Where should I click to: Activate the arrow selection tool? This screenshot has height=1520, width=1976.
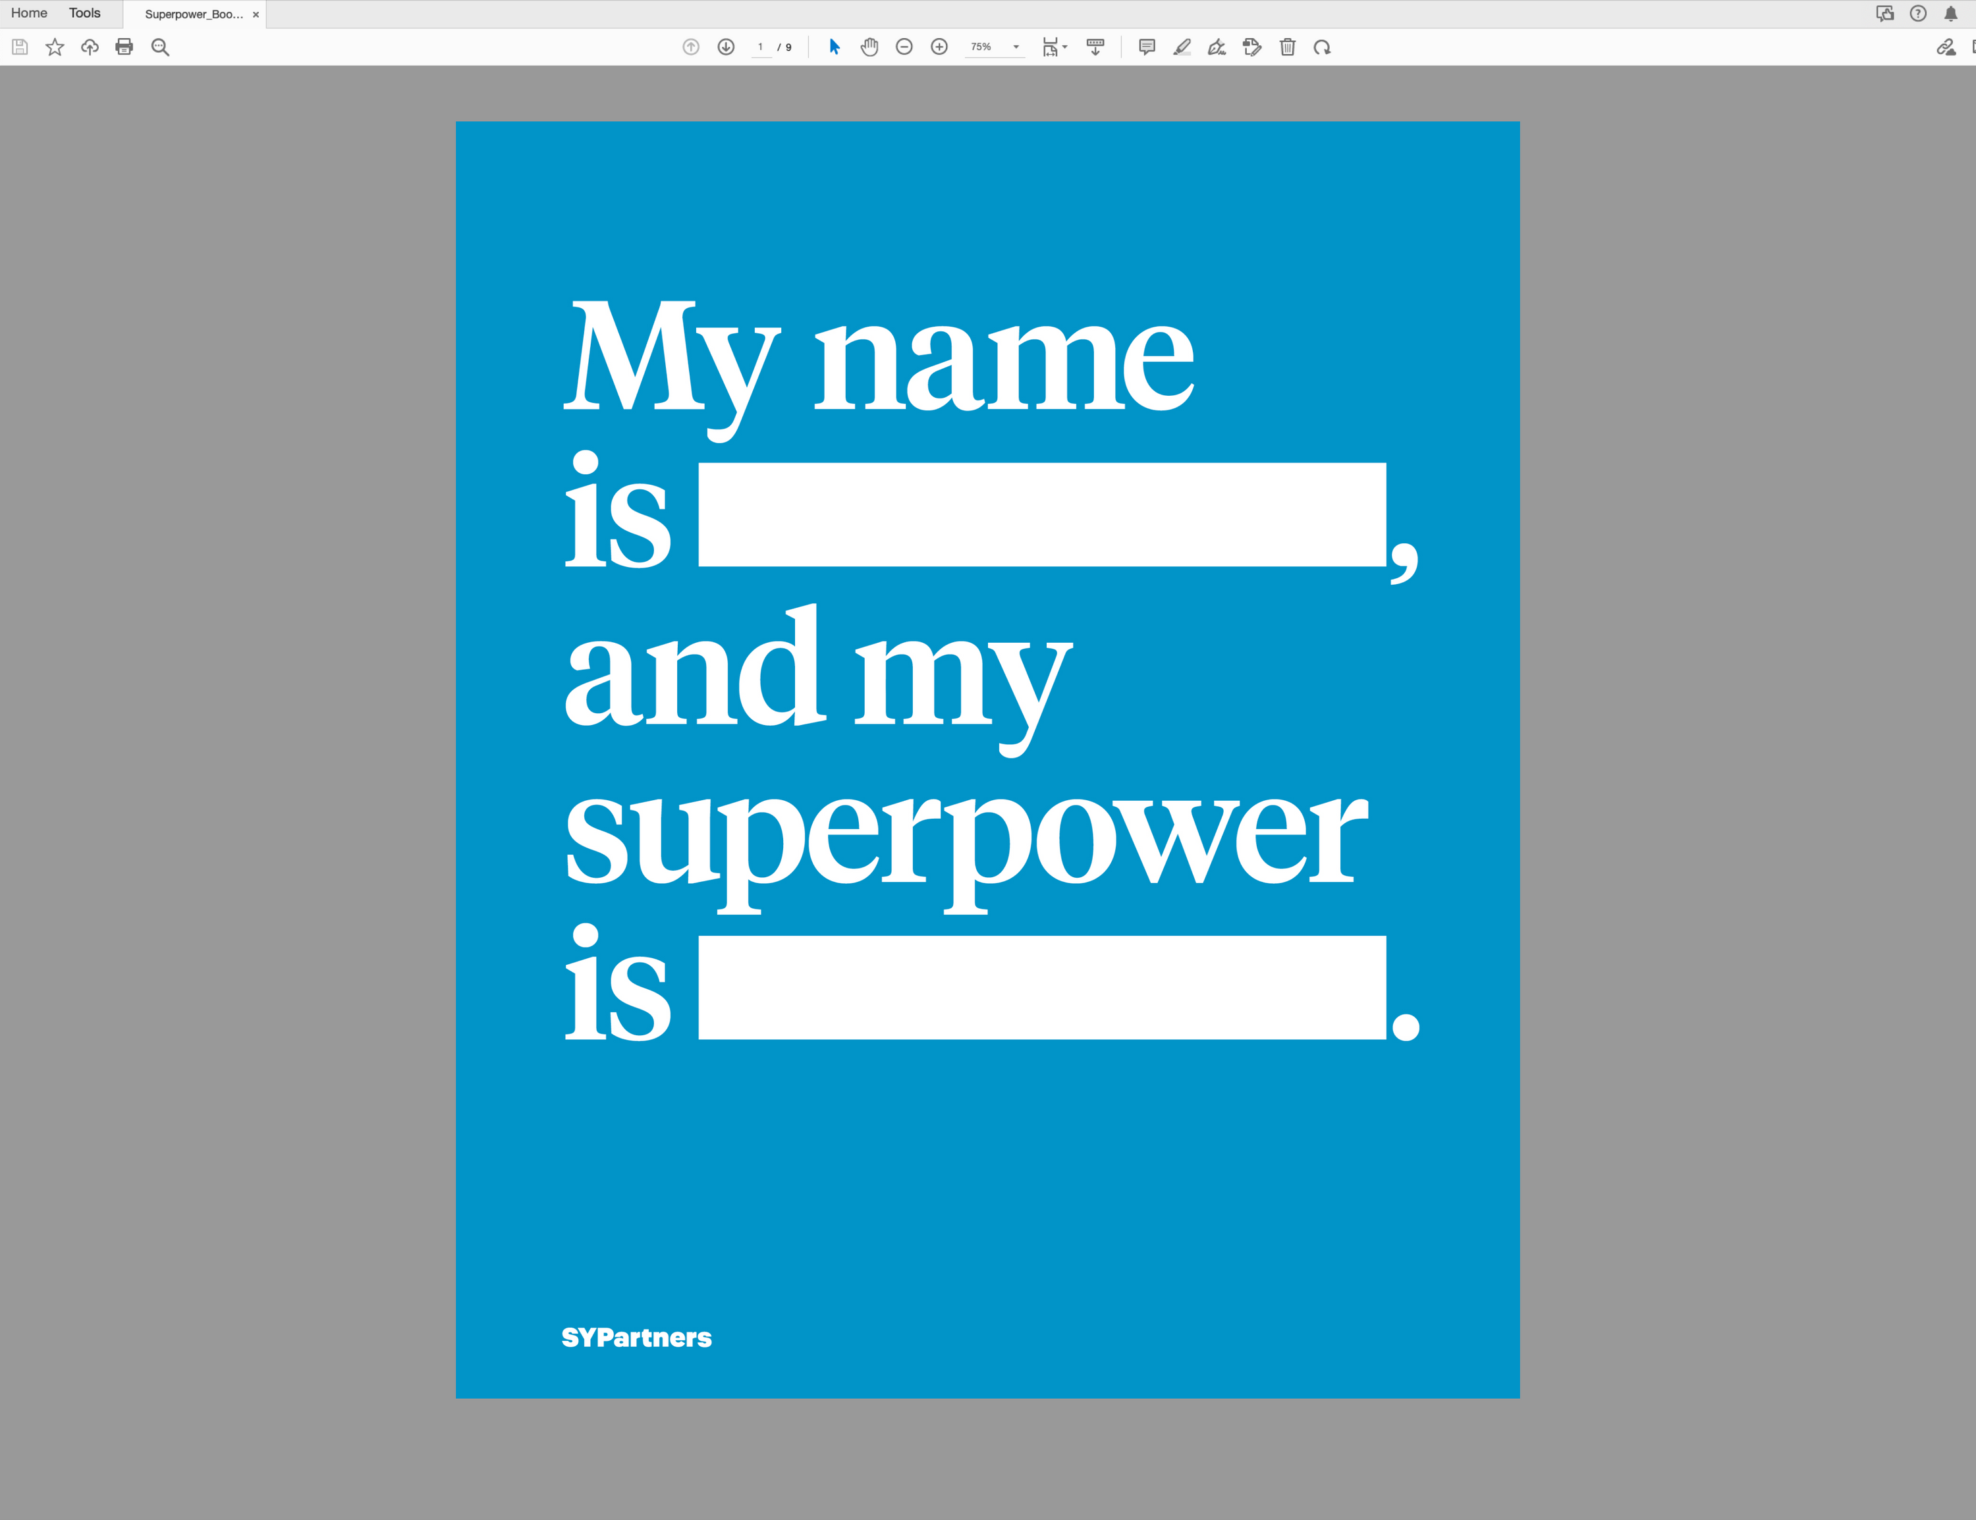tap(834, 47)
